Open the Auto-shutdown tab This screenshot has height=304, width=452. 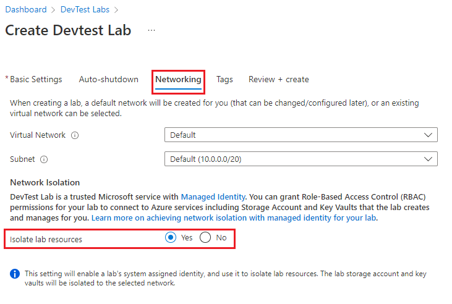coord(109,80)
